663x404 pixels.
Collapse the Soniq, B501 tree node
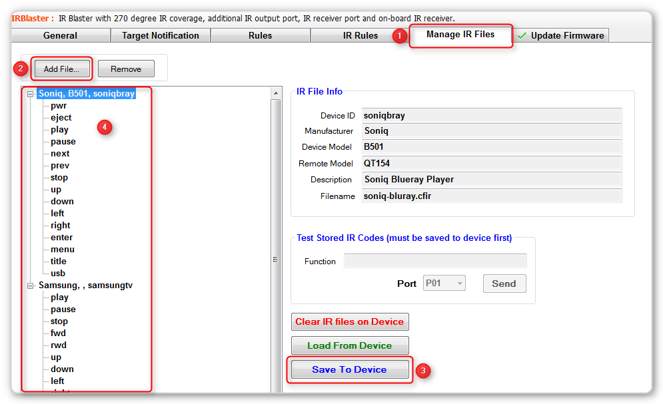click(31, 94)
